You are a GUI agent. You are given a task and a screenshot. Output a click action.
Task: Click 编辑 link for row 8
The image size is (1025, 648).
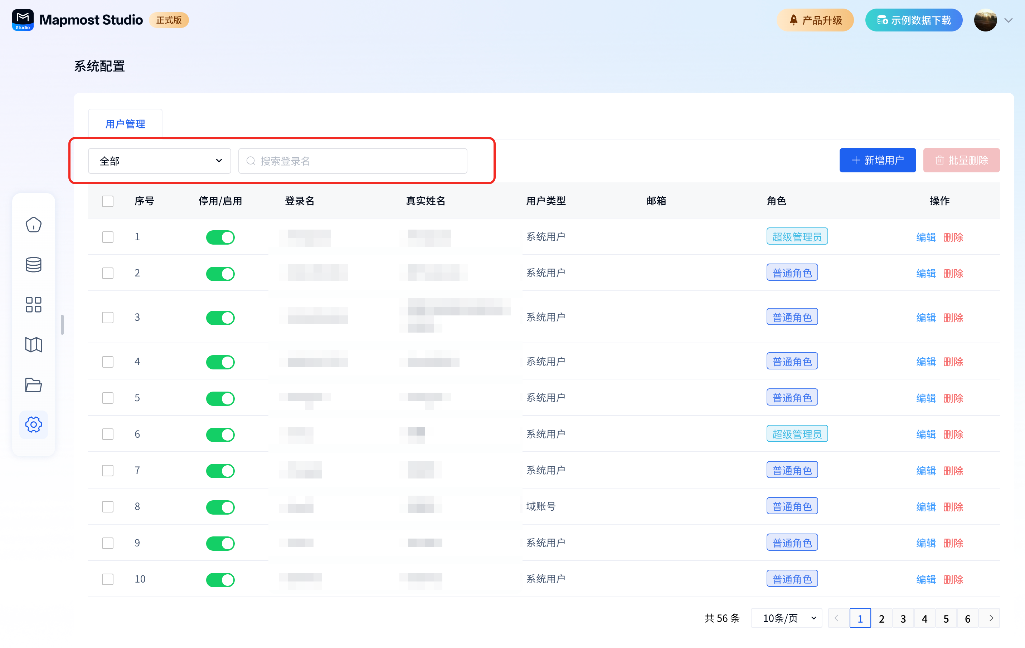[926, 507]
